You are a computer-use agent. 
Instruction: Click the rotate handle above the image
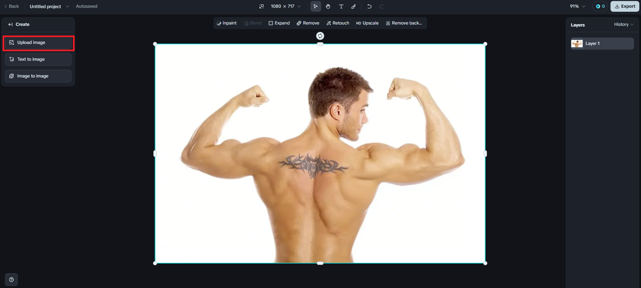(320, 36)
